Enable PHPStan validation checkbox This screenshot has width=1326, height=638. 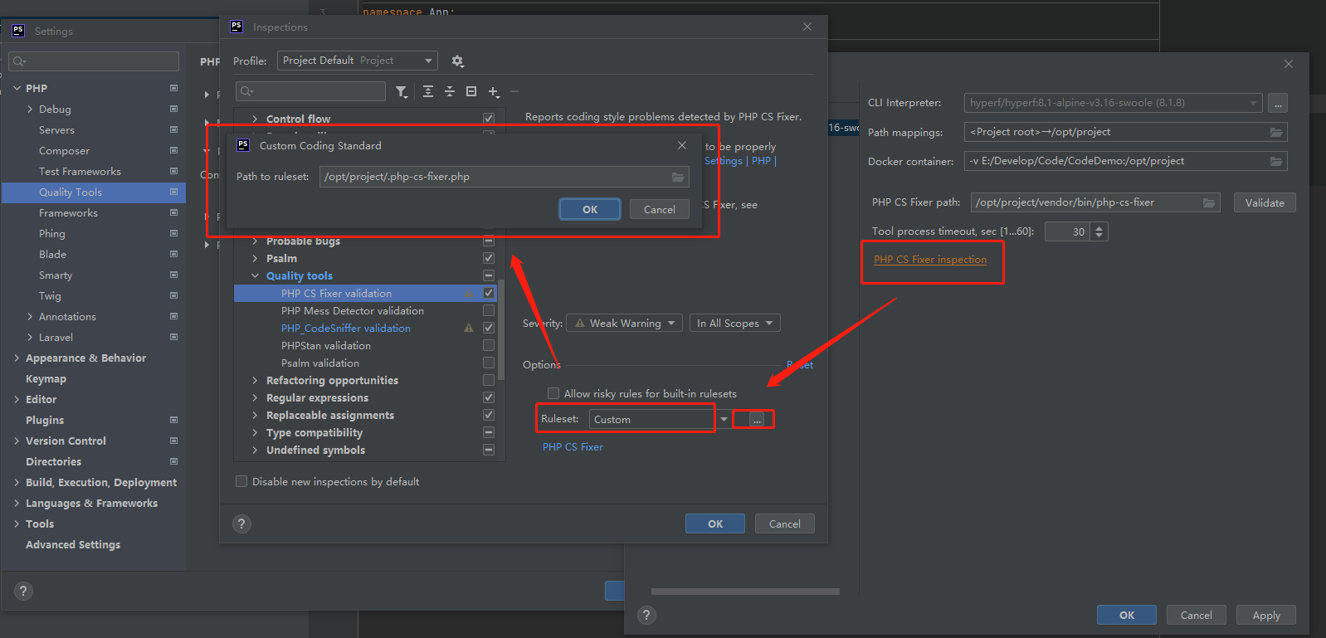pyautogui.click(x=489, y=345)
